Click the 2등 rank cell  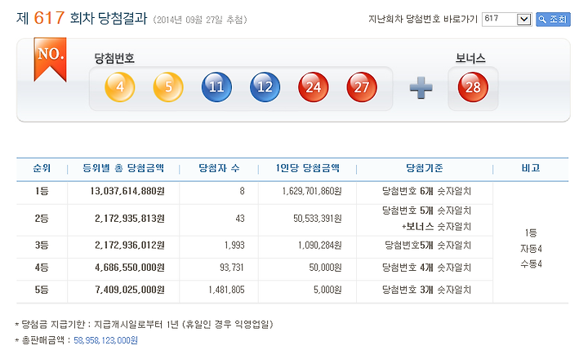pos(42,219)
